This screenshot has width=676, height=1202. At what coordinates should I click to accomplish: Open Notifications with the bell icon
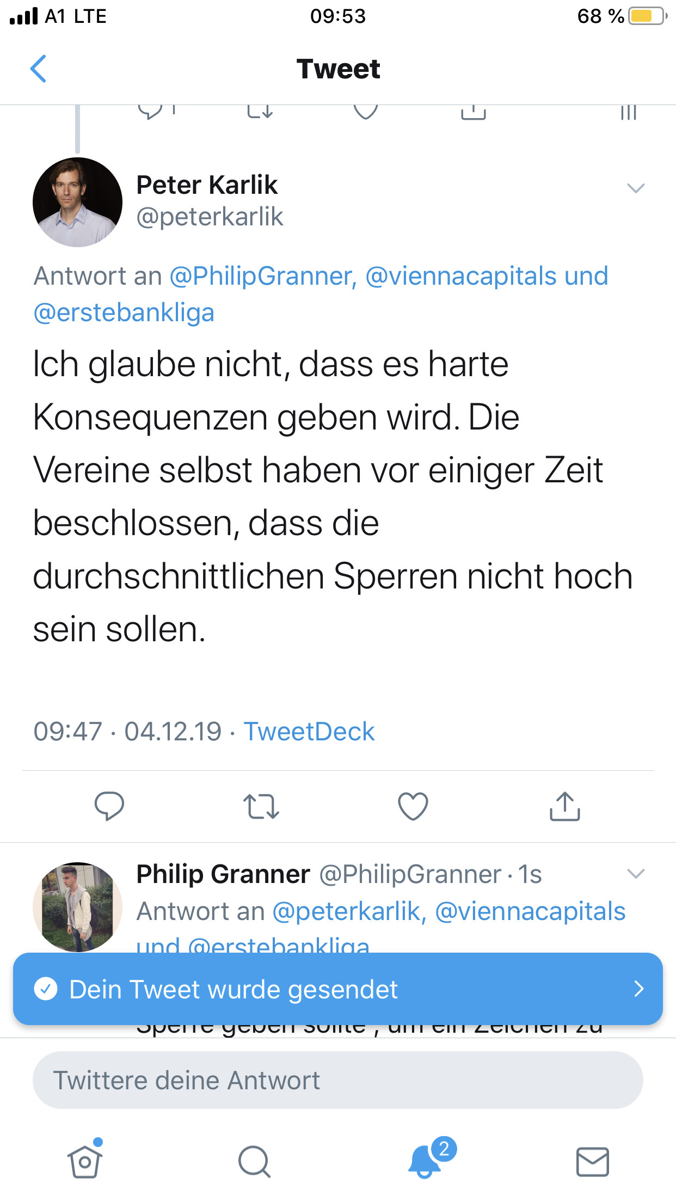[425, 1161]
